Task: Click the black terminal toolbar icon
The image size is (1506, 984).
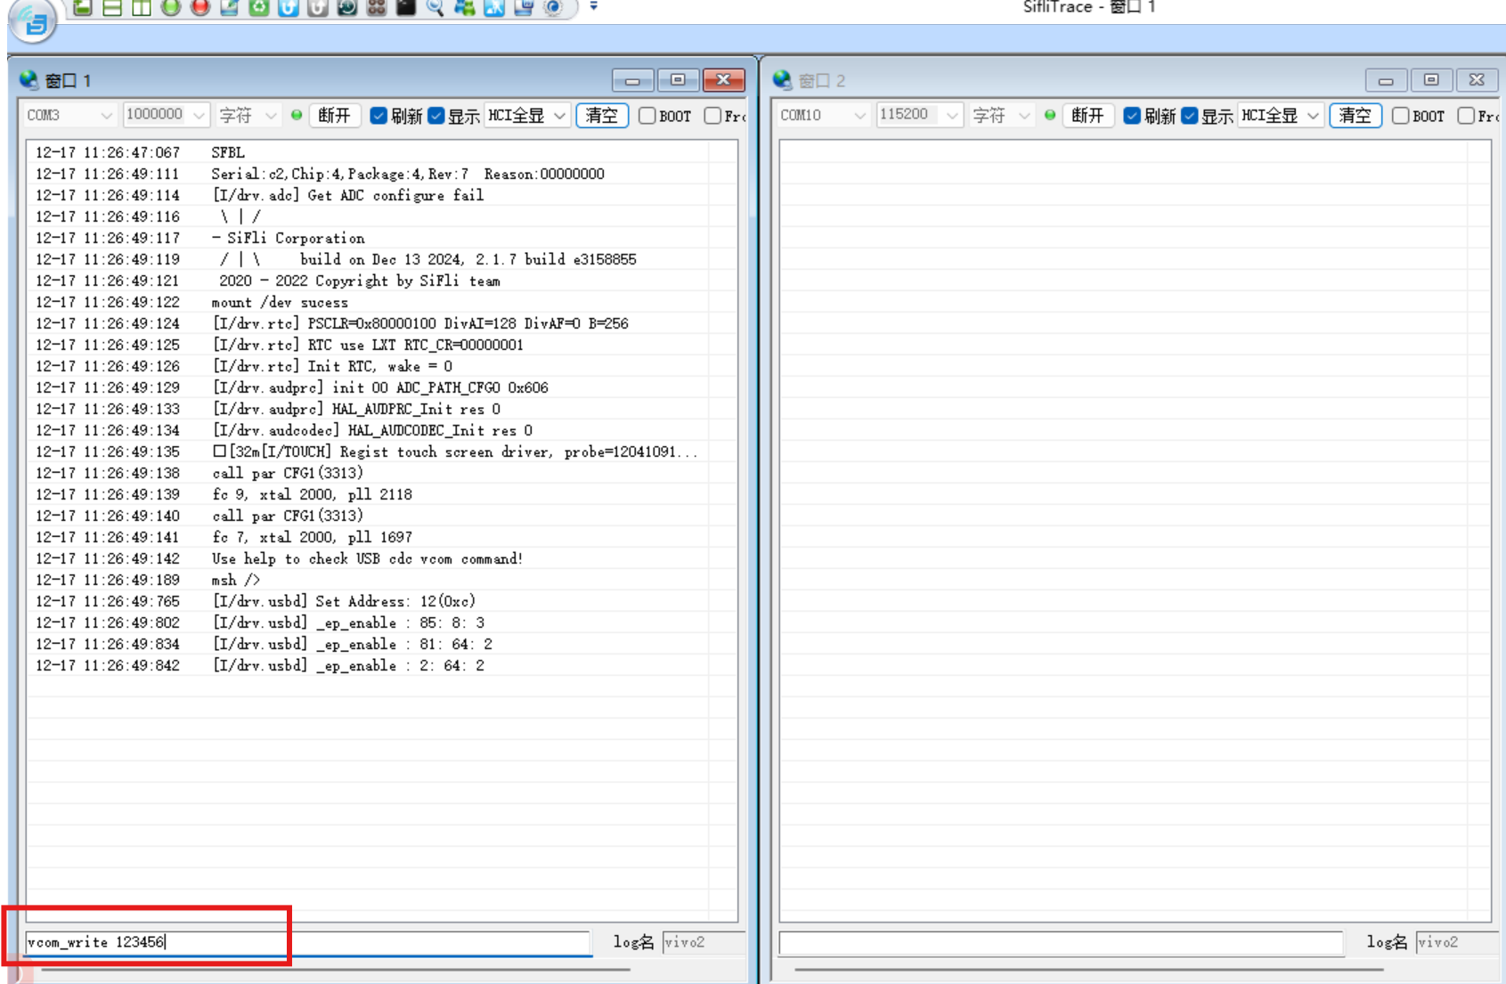Action: (x=406, y=7)
